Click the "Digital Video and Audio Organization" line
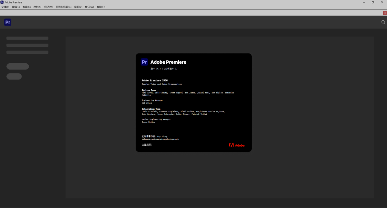 [x=162, y=84]
